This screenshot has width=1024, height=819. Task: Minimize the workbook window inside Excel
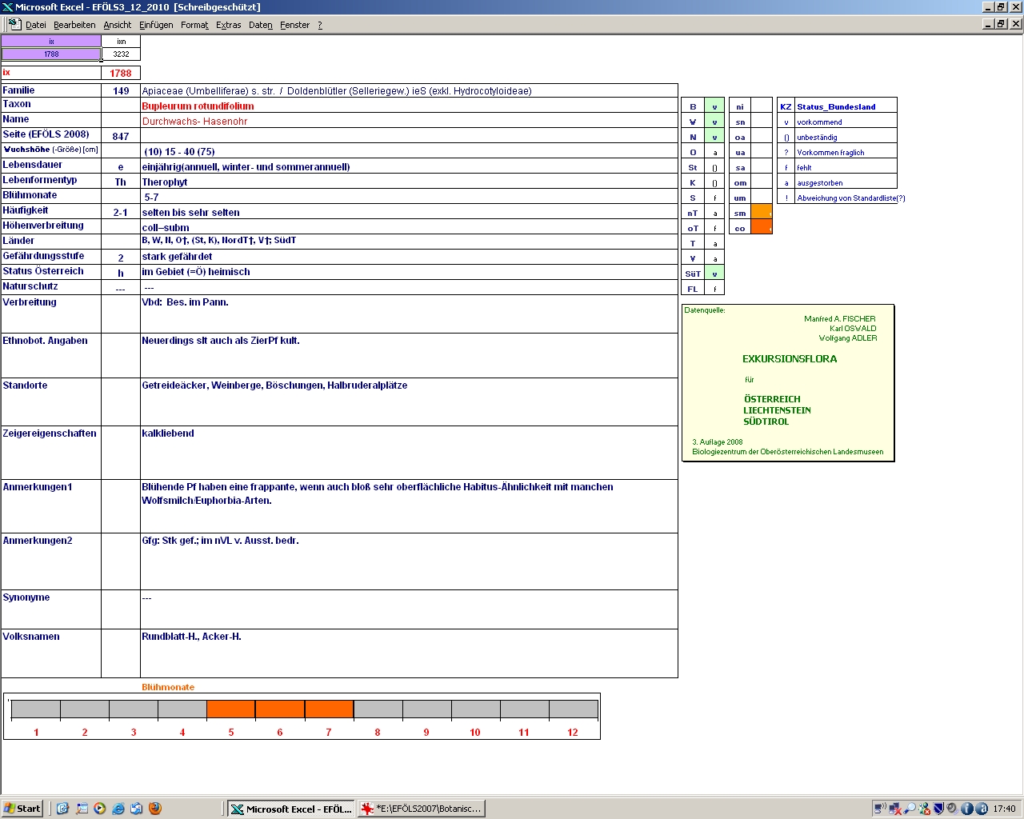tap(988, 24)
